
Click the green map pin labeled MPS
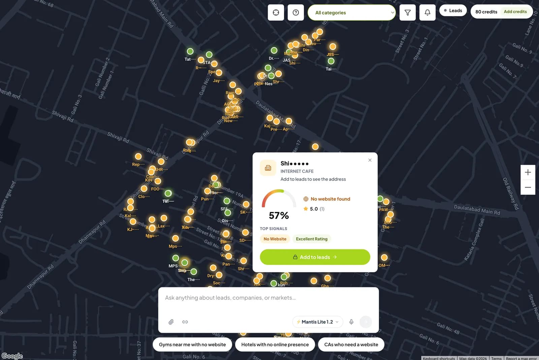[x=176, y=258]
